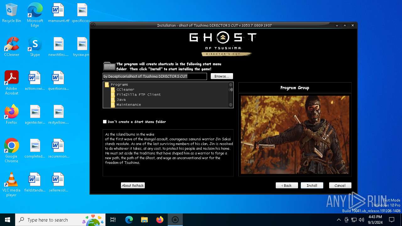Open actionsswi document on desktop

[35, 81]
